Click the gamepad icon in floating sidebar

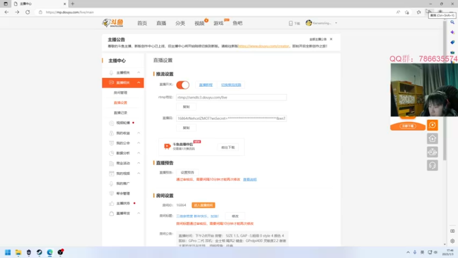coord(432,152)
